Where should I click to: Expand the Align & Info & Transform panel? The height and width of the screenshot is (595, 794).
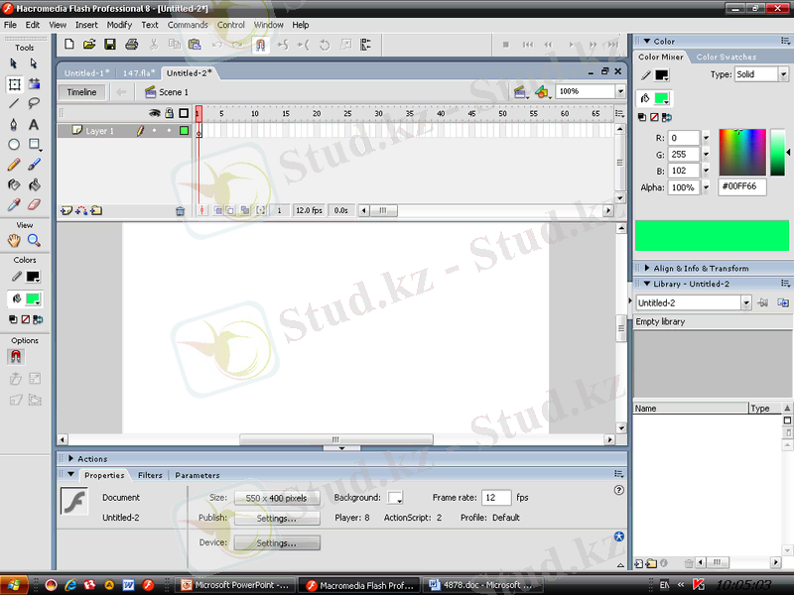(701, 268)
